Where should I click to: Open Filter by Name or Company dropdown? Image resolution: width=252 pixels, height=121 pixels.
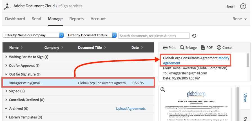click(33, 35)
